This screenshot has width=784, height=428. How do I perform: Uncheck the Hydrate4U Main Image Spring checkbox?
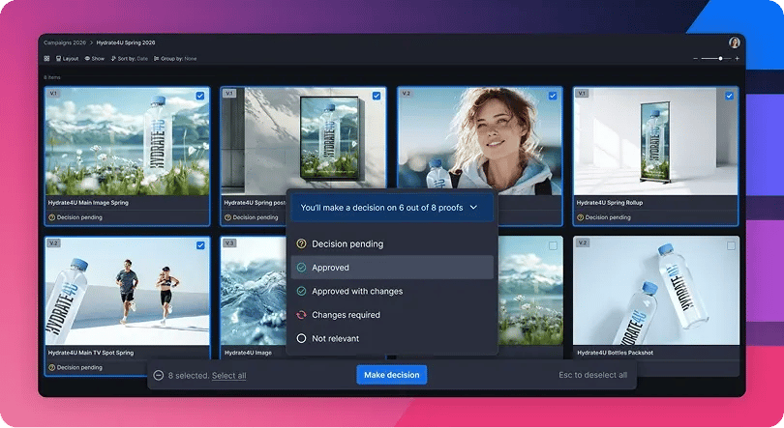coord(200,96)
